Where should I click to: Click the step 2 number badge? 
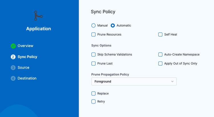point(13,57)
